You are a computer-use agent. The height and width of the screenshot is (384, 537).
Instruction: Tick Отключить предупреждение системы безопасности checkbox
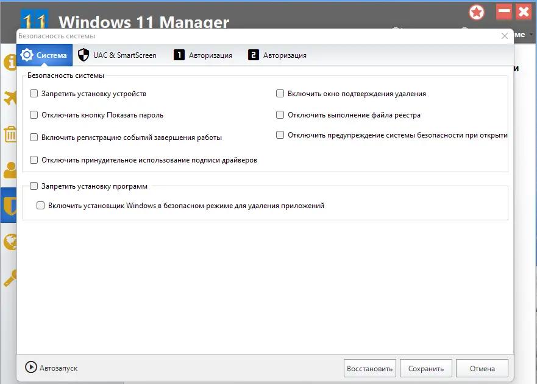(280, 134)
